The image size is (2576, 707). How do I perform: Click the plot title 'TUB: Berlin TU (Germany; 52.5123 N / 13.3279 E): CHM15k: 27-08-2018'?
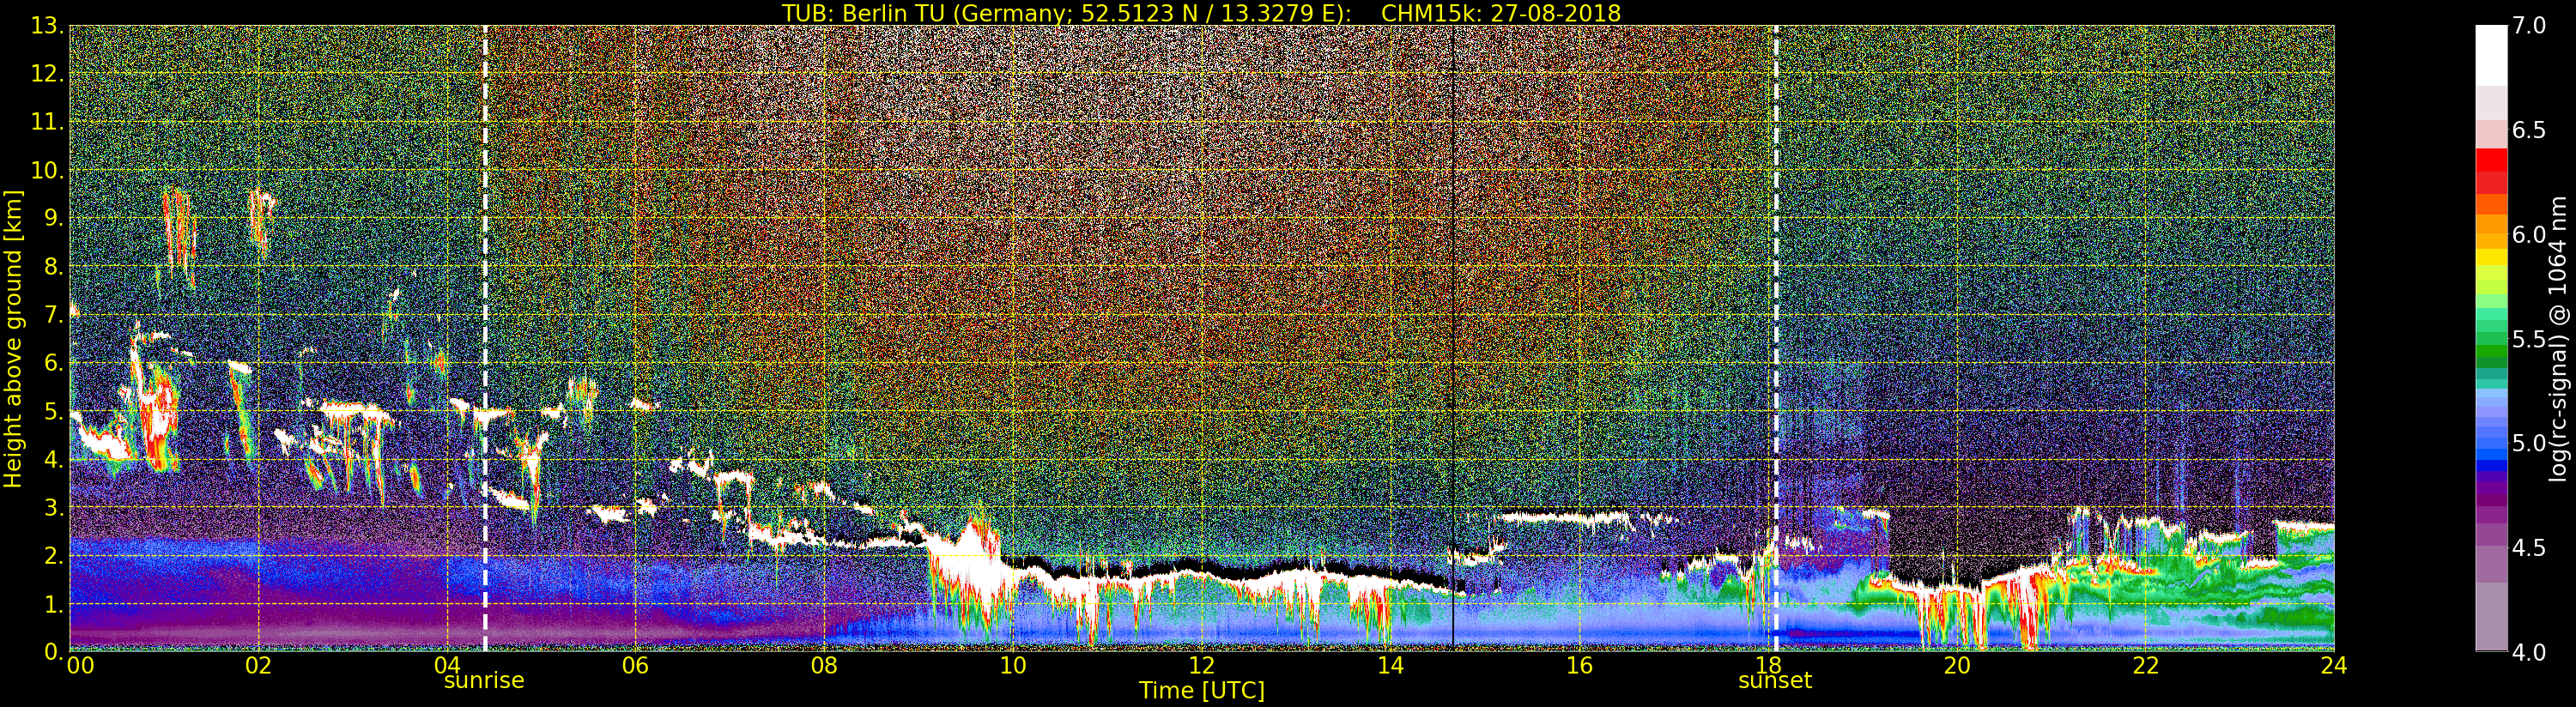pyautogui.click(x=1201, y=12)
